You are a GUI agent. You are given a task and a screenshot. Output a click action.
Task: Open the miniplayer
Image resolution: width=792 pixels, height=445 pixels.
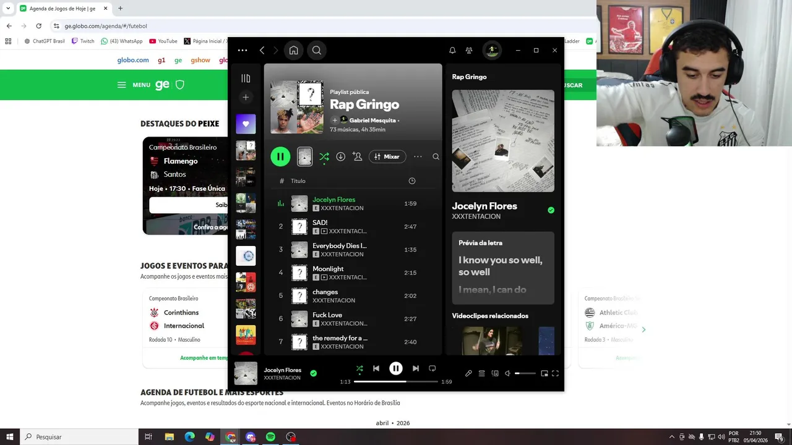(544, 373)
